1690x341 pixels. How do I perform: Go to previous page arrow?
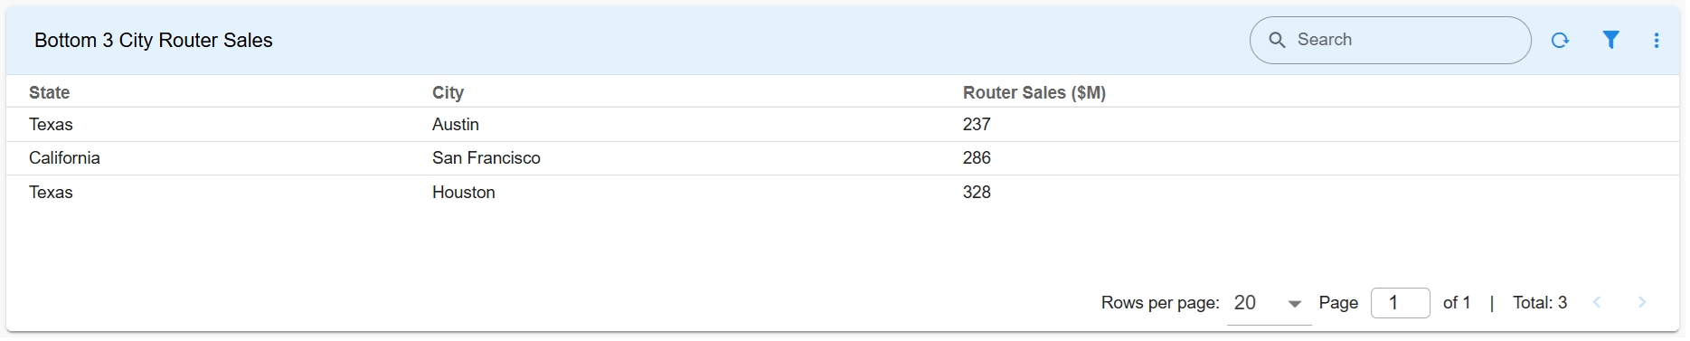coord(1597,303)
